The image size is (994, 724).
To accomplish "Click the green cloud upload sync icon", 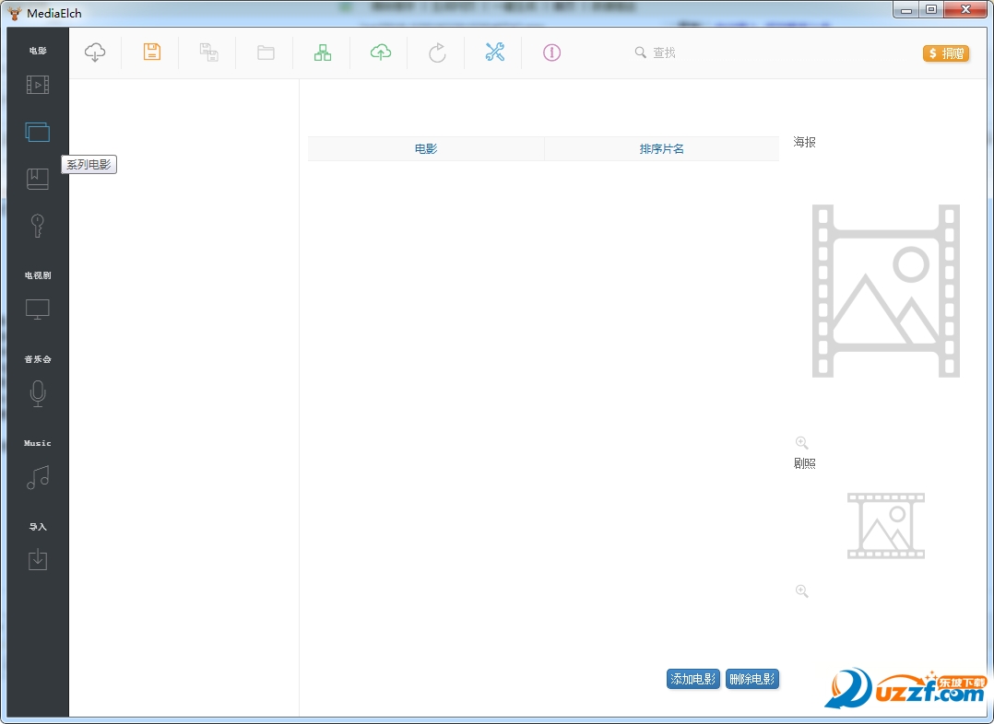I will pos(380,52).
